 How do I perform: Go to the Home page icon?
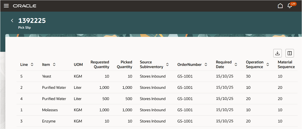[280, 6]
